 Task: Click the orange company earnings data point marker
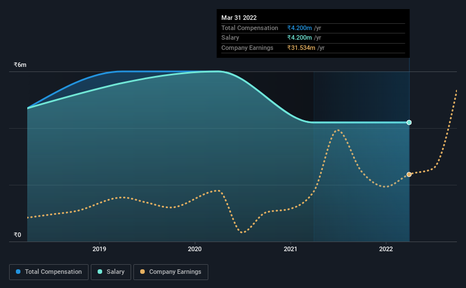[409, 174]
